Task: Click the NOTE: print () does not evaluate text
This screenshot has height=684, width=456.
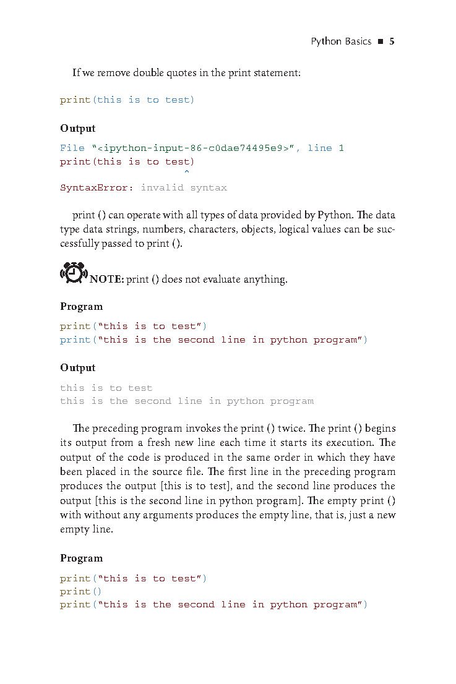Action: click(x=189, y=279)
